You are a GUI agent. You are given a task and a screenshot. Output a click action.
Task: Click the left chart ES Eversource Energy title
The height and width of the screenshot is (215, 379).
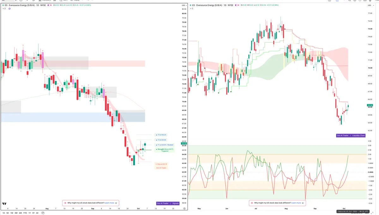25,5
